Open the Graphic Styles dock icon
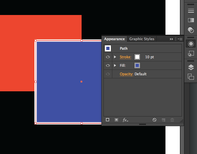The image size is (197, 154). (191, 53)
